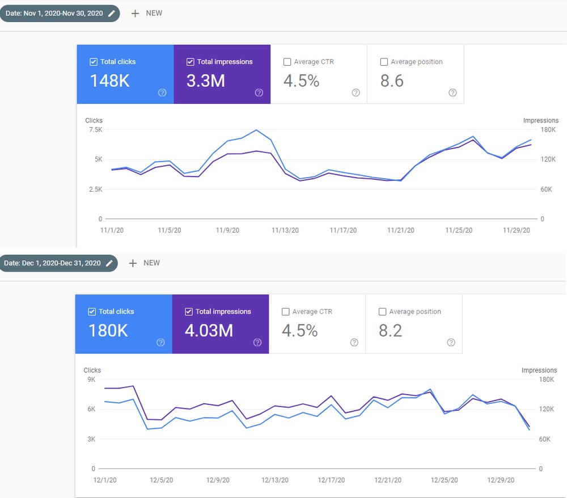Select the 8.2 average position value
The height and width of the screenshot is (498, 567).
click(390, 331)
